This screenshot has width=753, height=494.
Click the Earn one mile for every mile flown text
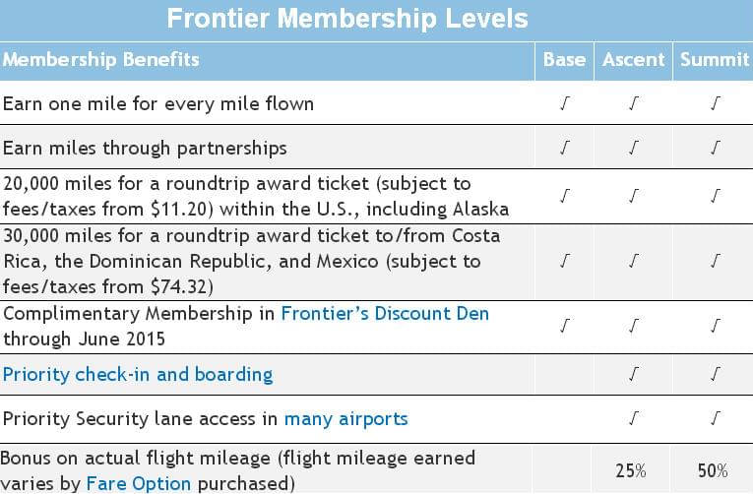click(x=158, y=103)
